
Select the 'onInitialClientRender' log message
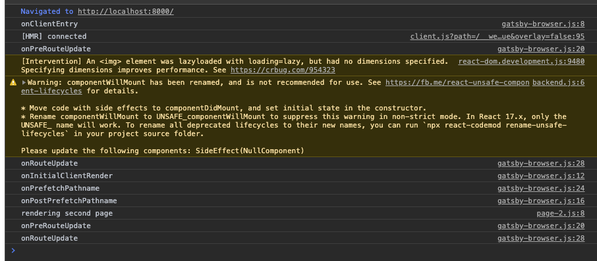point(67,176)
